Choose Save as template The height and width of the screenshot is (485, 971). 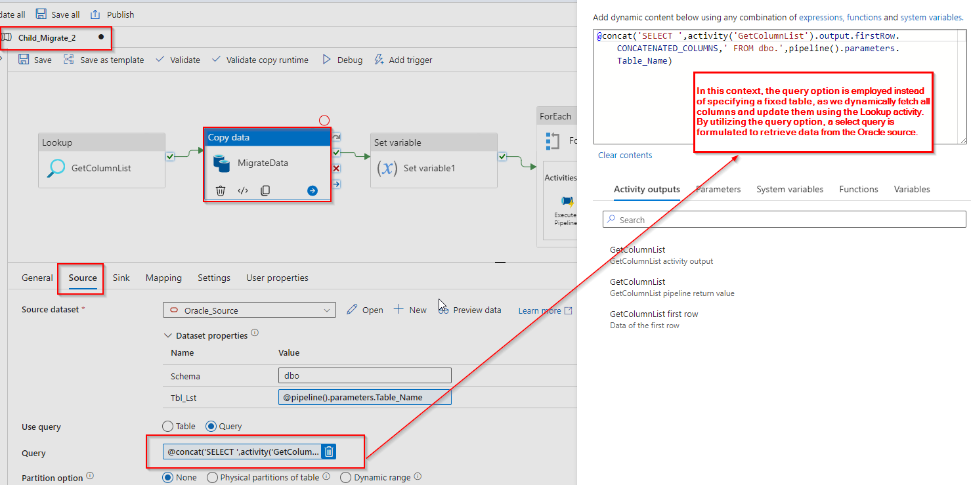(x=104, y=60)
